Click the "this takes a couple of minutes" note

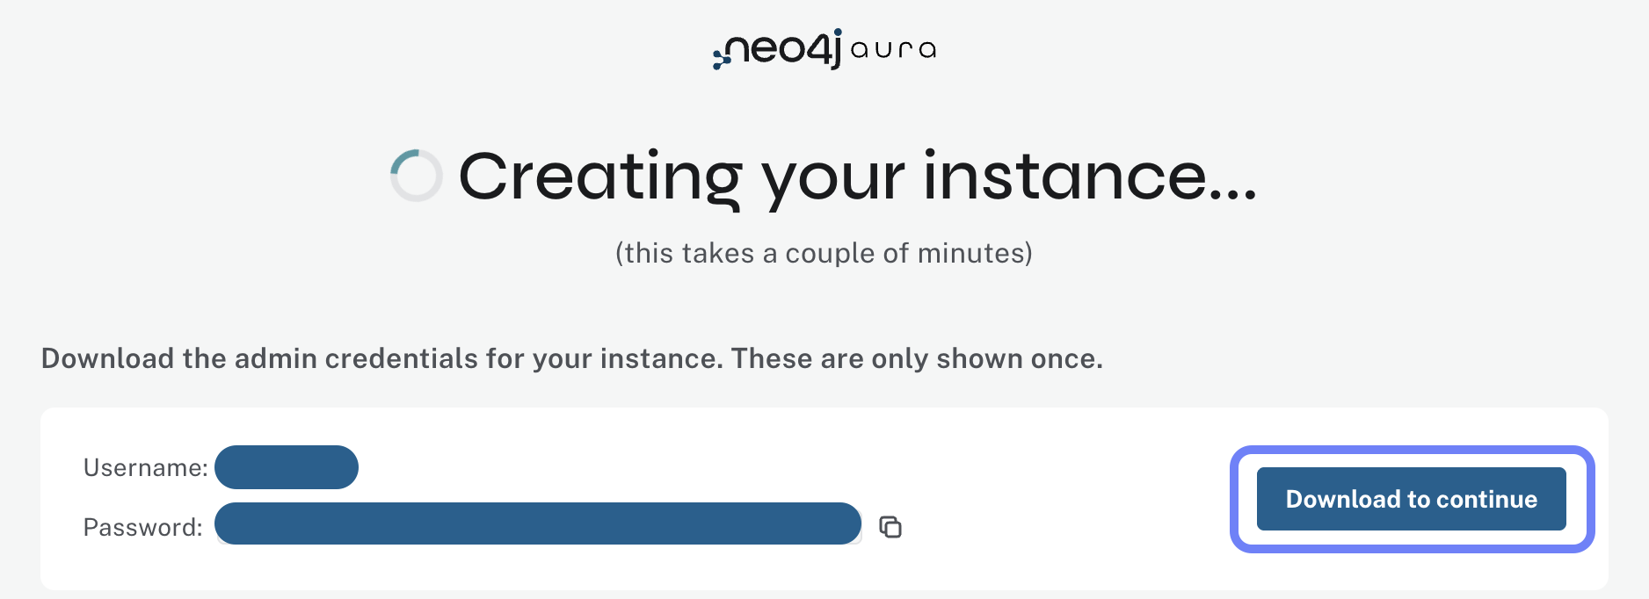point(824,254)
